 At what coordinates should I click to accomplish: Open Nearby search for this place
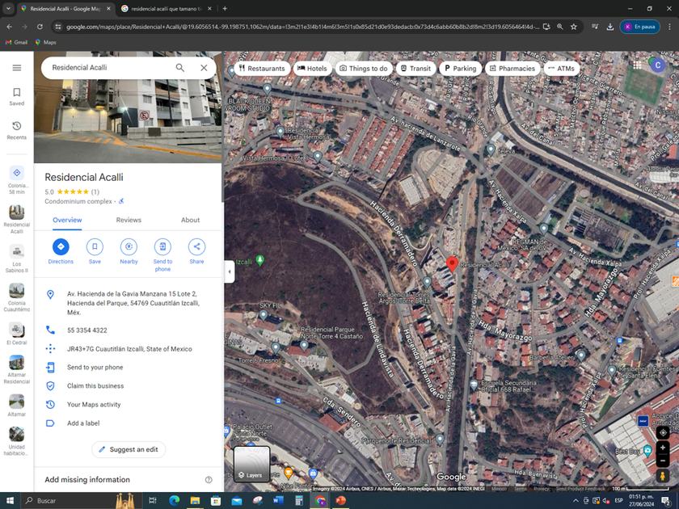(x=129, y=246)
